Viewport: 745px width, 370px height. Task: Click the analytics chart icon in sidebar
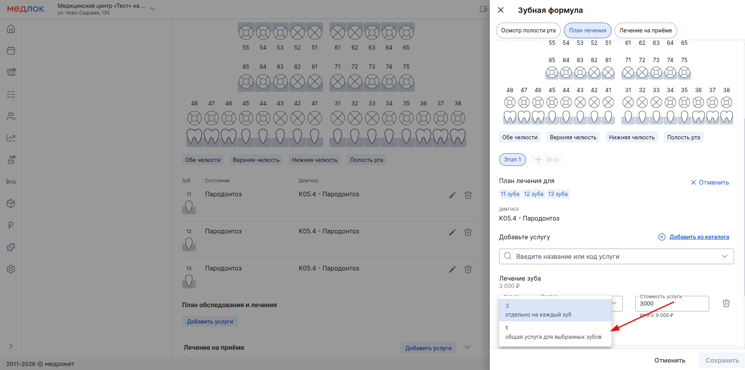pos(11,138)
